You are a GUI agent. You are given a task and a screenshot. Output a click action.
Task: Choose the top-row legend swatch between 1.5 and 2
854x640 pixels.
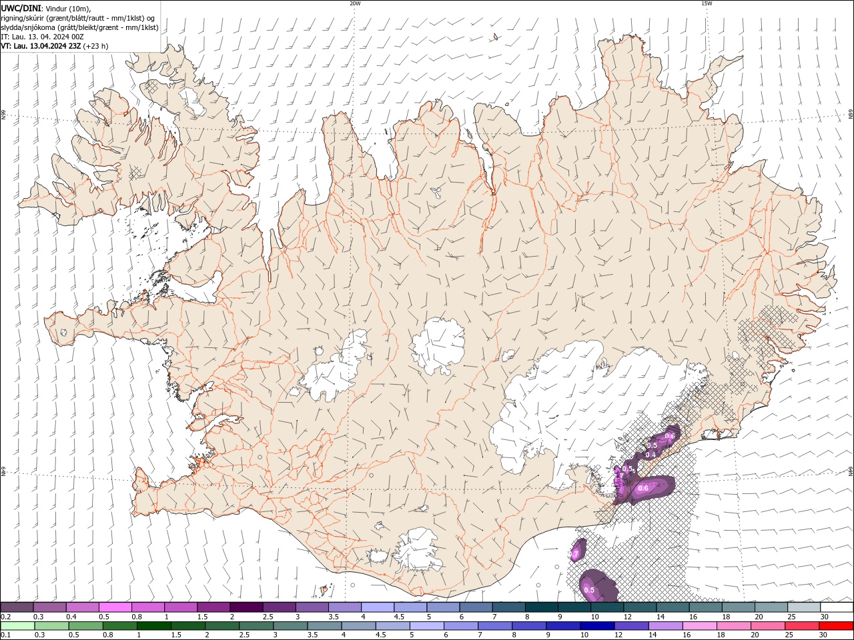pos(213,607)
